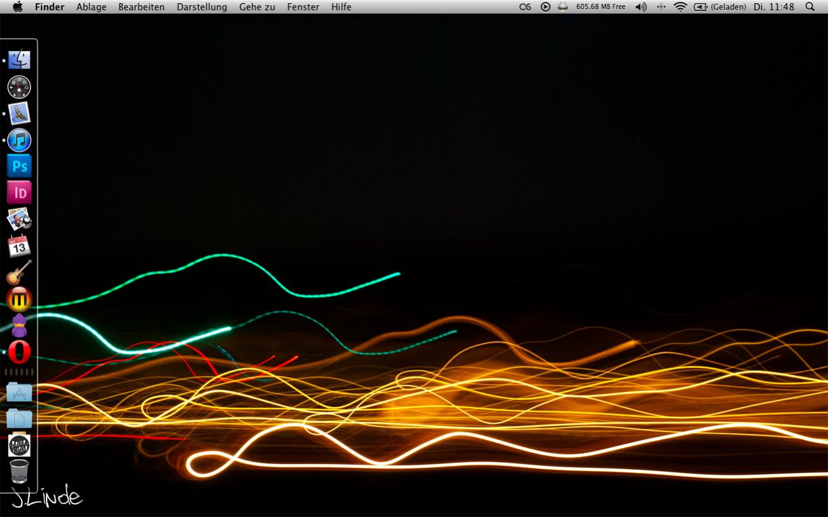Click the 605.68 MB Free memory status
The image size is (828, 517).
601,6
